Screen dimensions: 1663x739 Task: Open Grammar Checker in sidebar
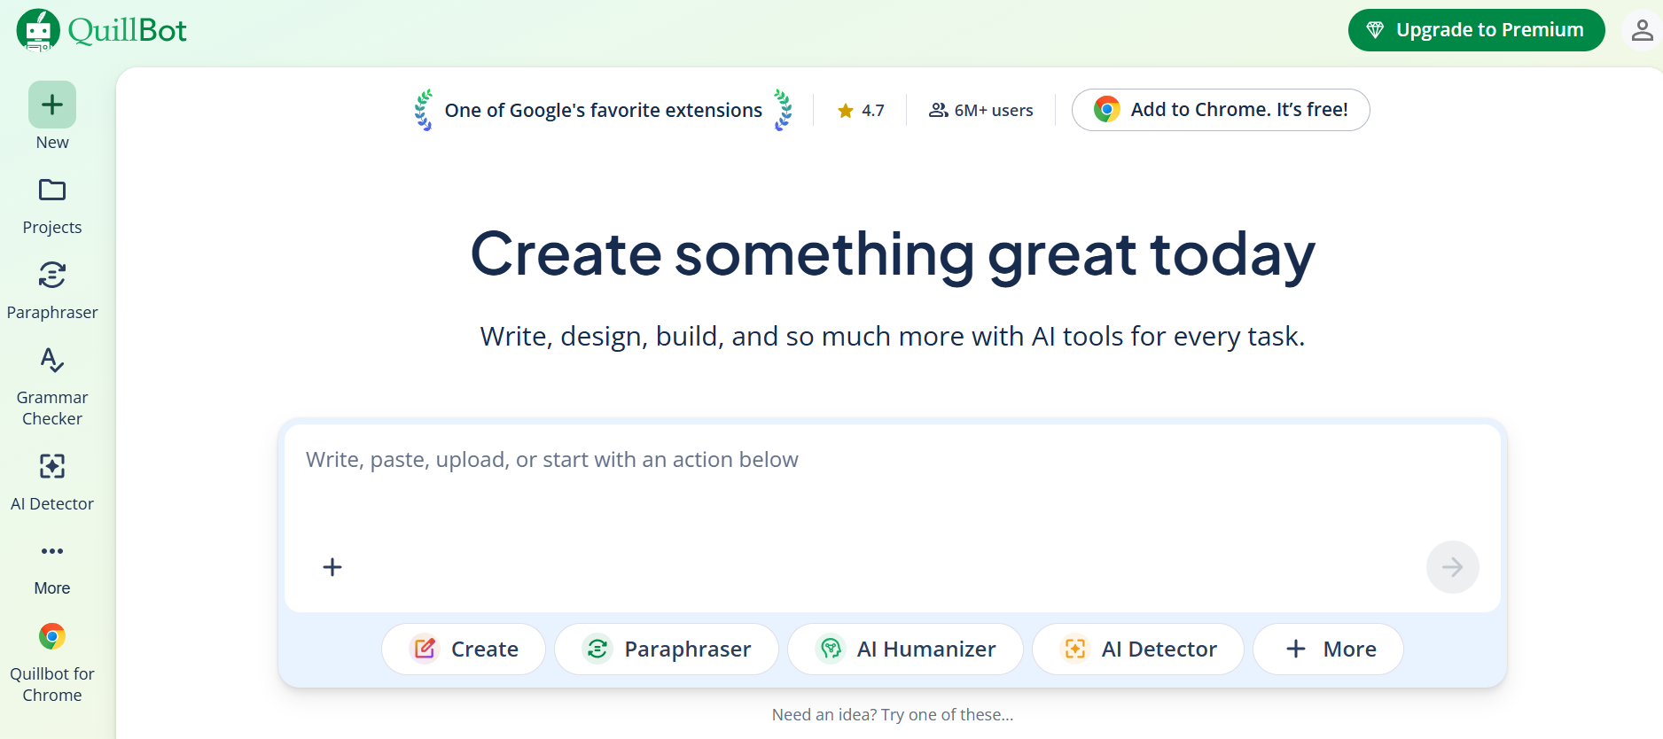pos(52,388)
